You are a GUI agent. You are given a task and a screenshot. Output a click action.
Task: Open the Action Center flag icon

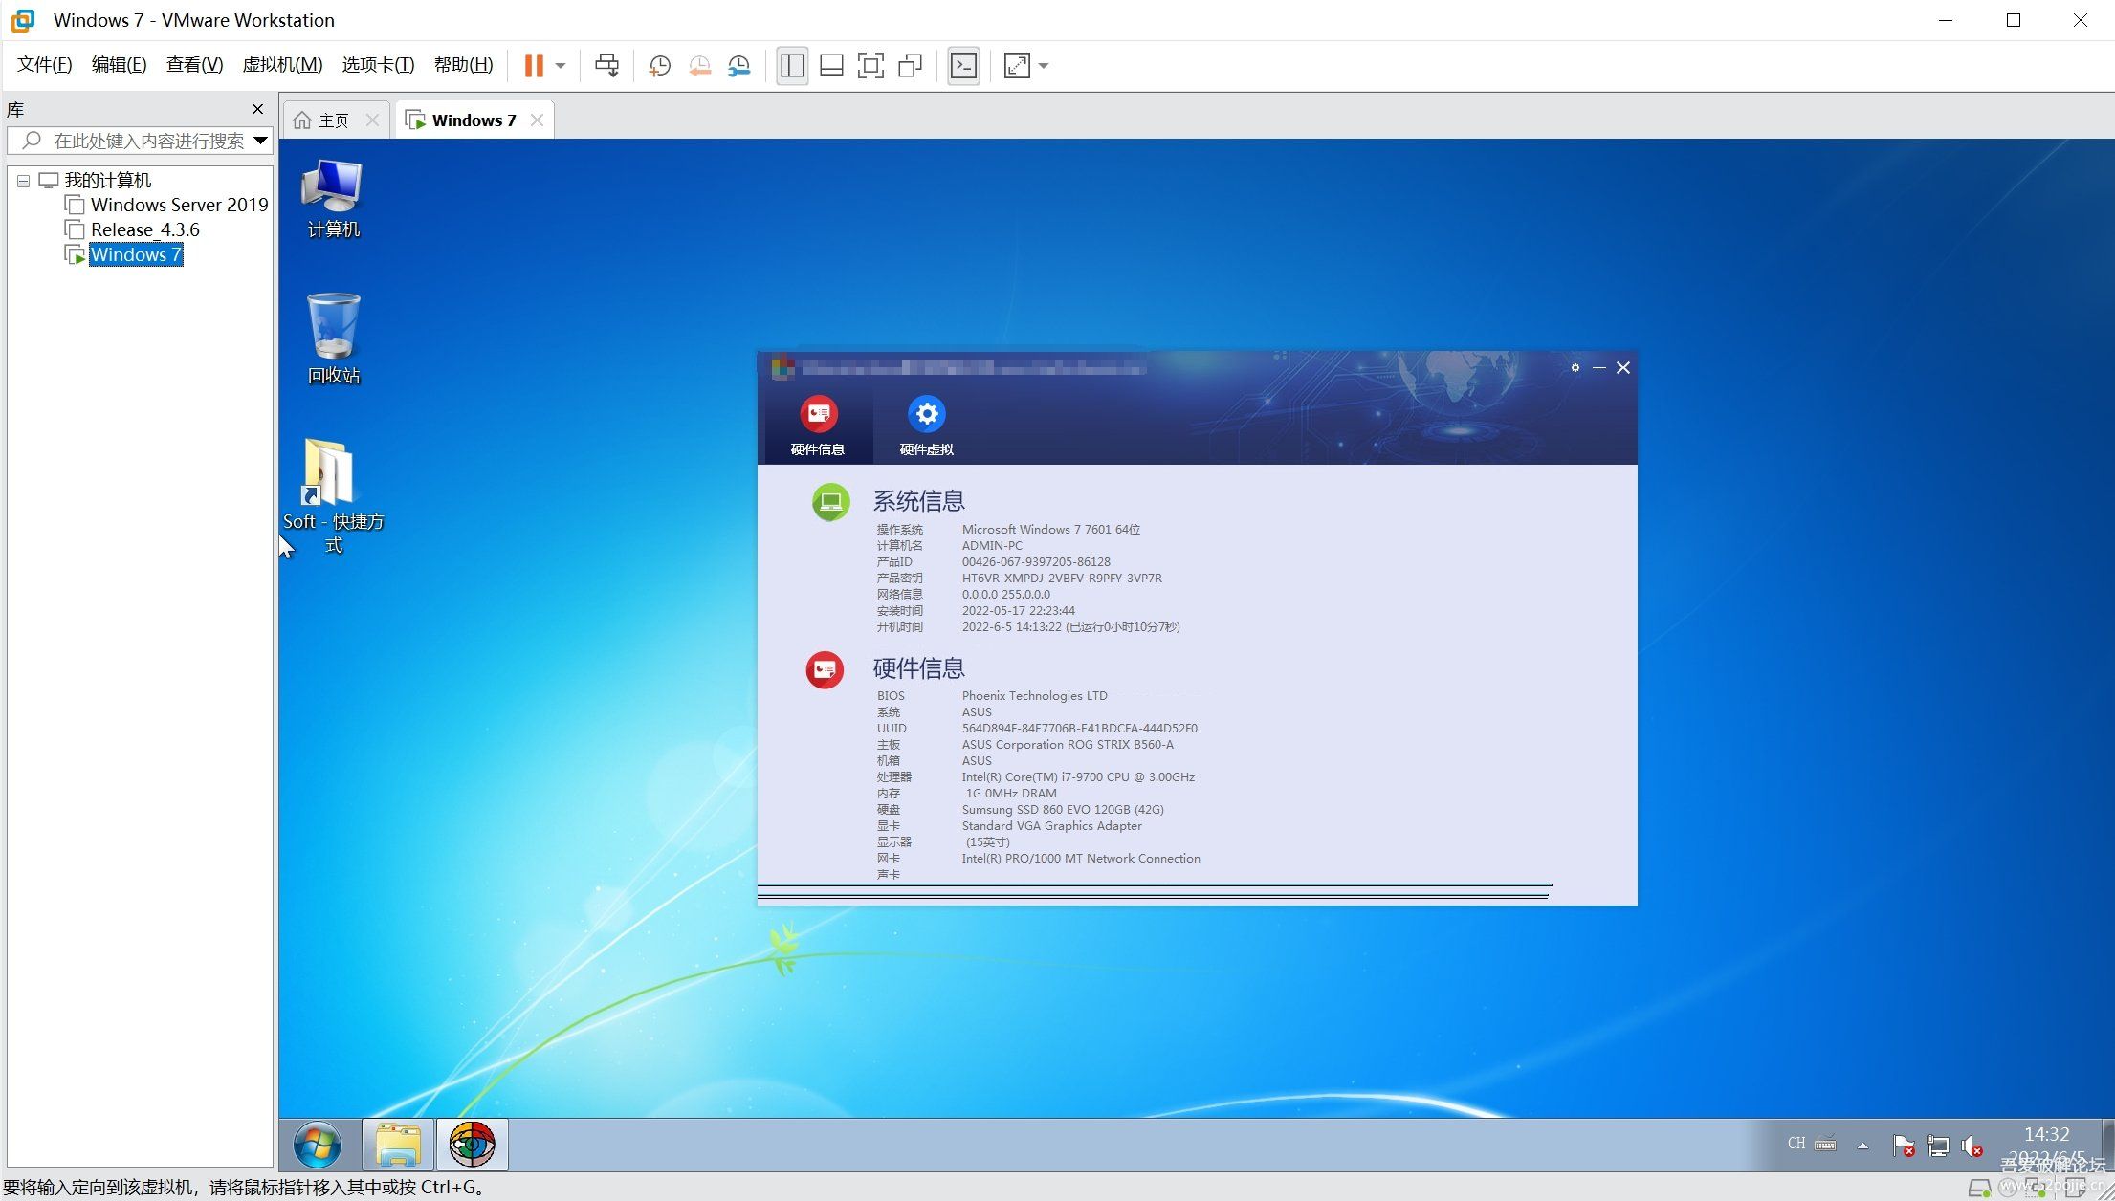1904,1145
